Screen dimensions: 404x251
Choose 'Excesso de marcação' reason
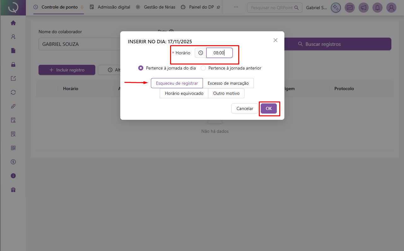coord(228,83)
